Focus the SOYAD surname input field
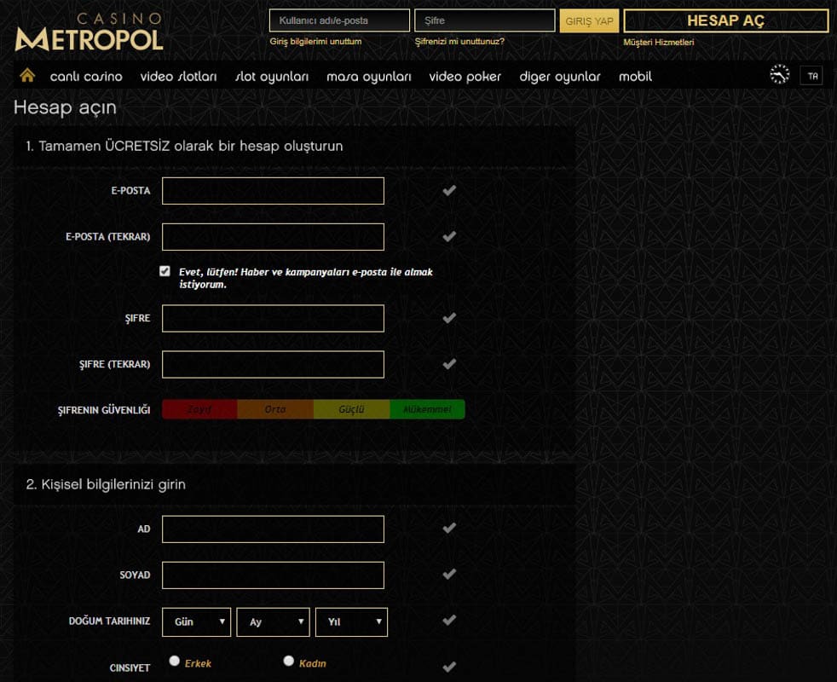Viewport: 837px width, 682px height. pyautogui.click(x=273, y=575)
